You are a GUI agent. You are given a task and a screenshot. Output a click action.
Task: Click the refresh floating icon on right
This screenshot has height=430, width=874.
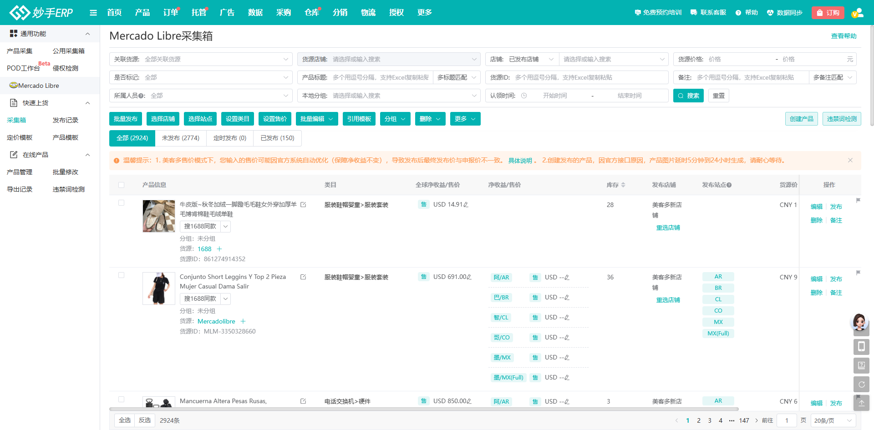click(861, 384)
